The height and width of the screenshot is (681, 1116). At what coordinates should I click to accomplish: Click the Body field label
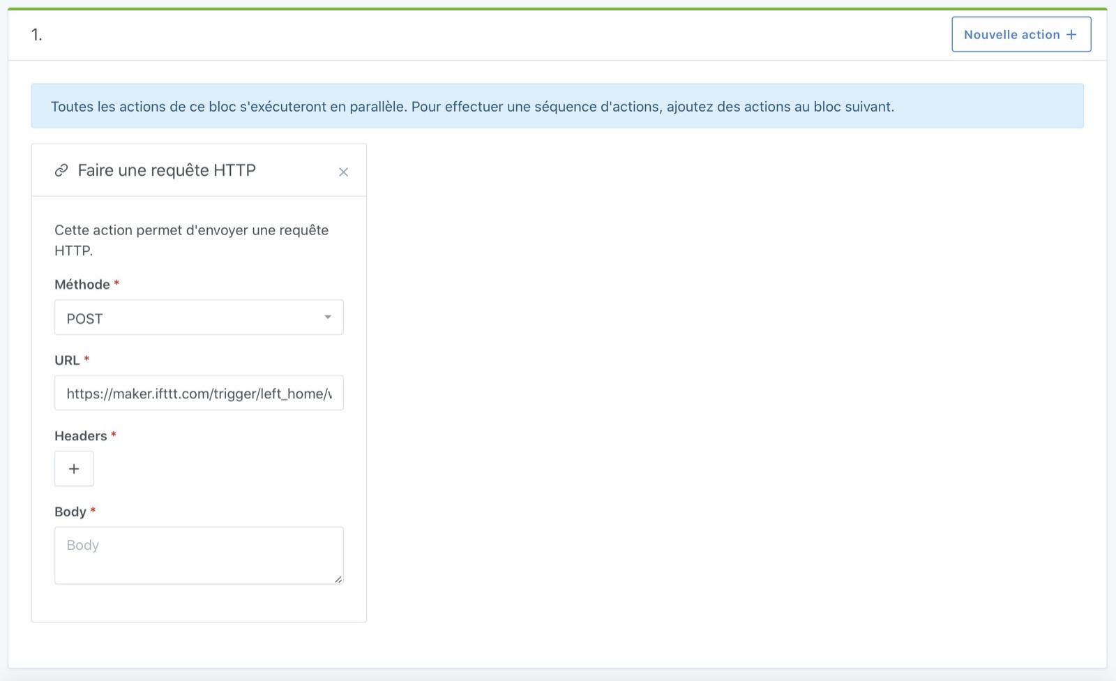coord(70,512)
